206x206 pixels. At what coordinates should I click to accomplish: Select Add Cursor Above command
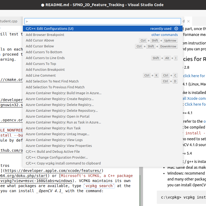[103, 40]
